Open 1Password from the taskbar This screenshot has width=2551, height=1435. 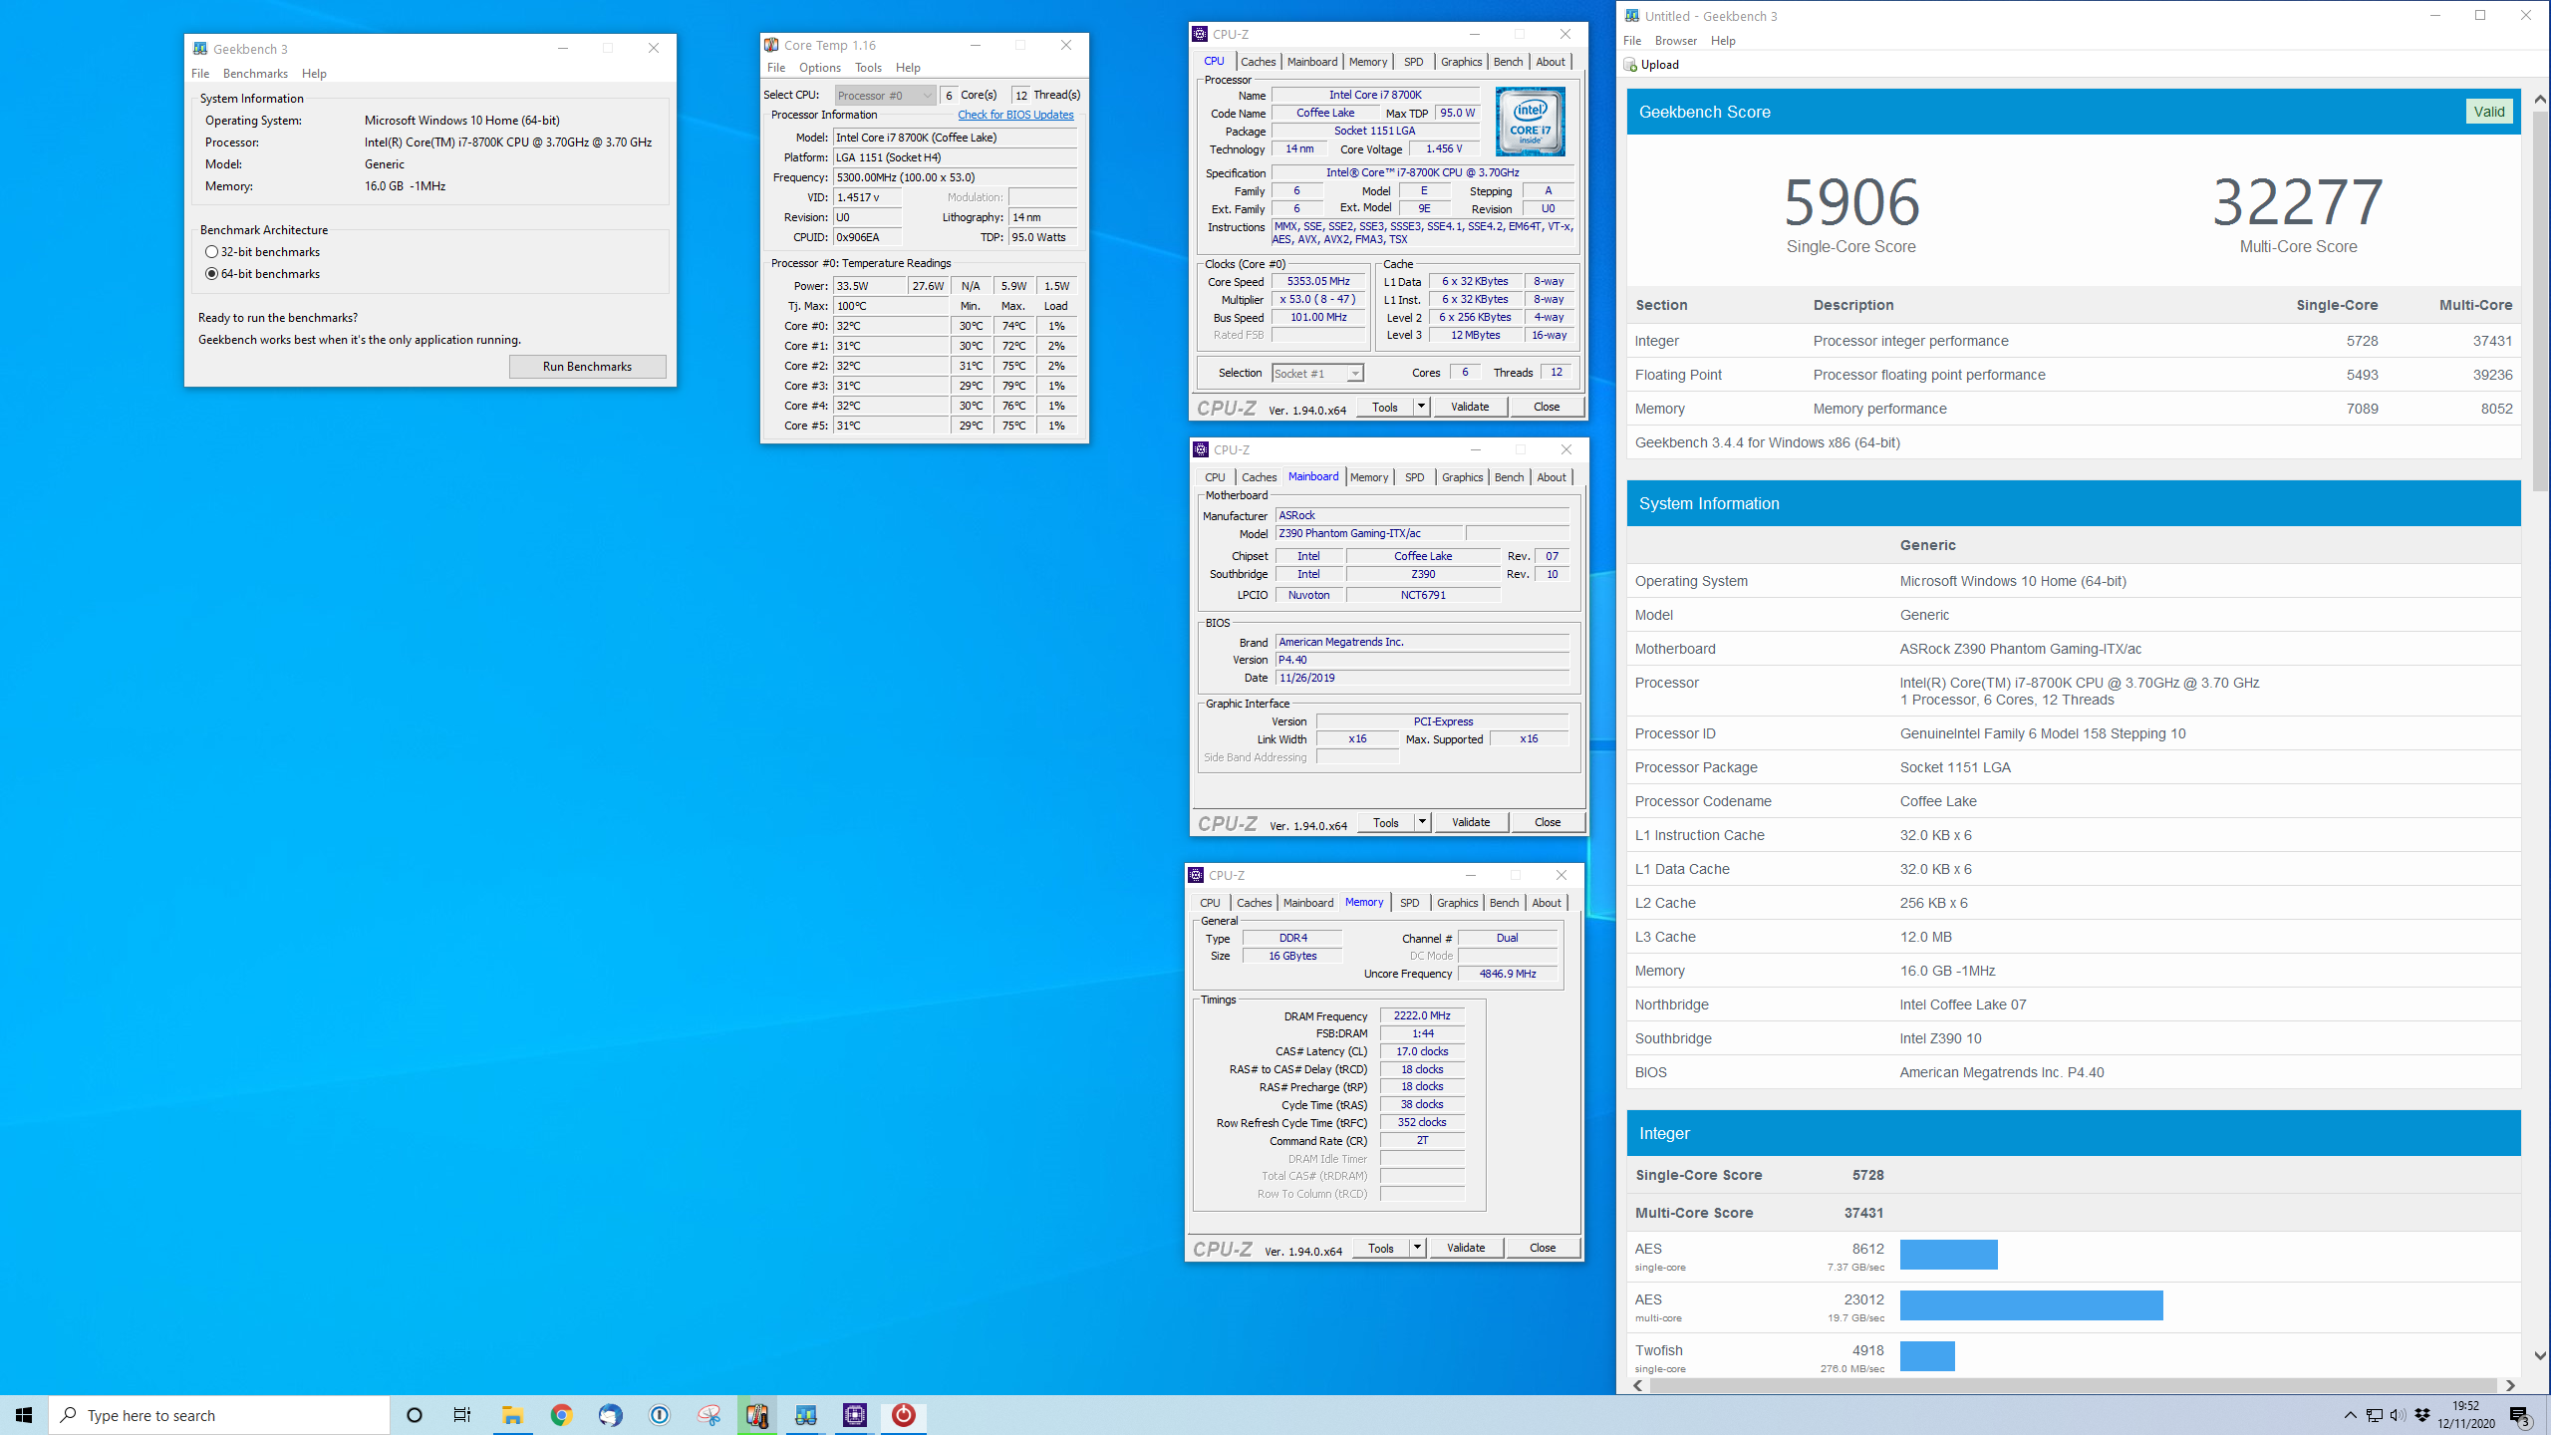pos(660,1415)
